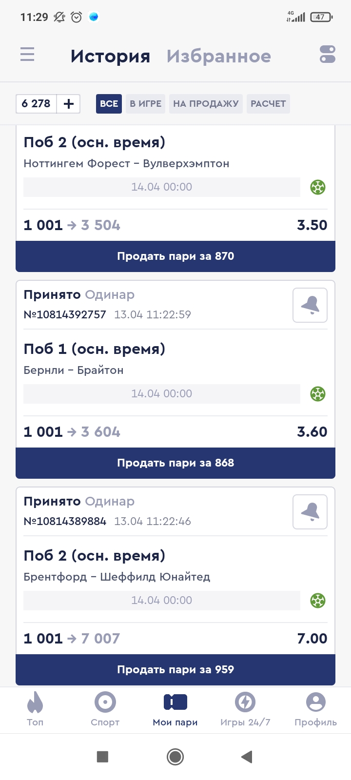
Task: Tap the bell icon for bet №10814392757
Action: 310,305
